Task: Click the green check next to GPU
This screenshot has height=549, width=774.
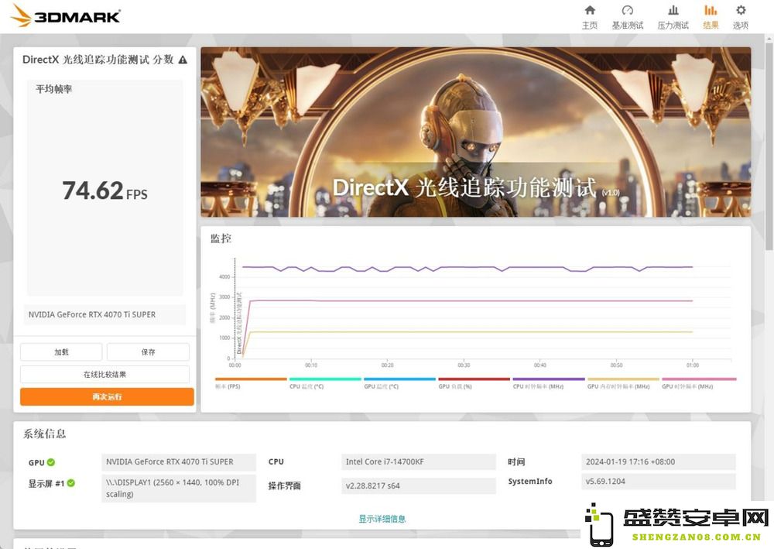Action: click(51, 462)
